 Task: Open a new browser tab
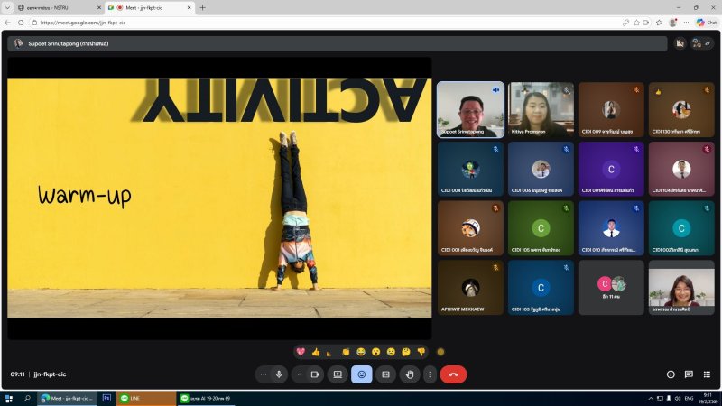[202, 7]
